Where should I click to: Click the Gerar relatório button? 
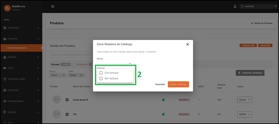(x=178, y=84)
